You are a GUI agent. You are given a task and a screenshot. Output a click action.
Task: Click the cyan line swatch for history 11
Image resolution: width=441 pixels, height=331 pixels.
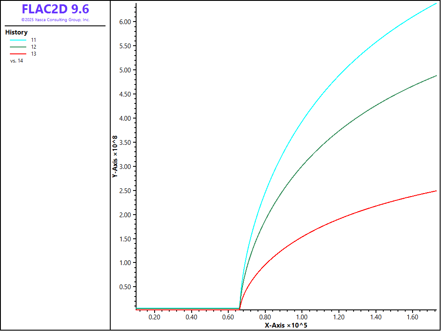pos(18,40)
